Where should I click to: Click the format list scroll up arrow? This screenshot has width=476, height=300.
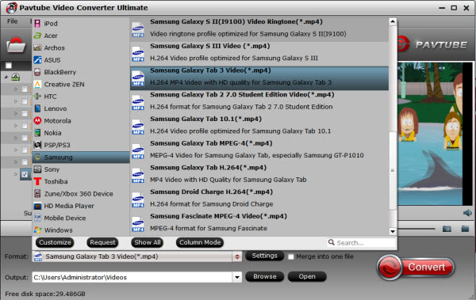(x=393, y=21)
